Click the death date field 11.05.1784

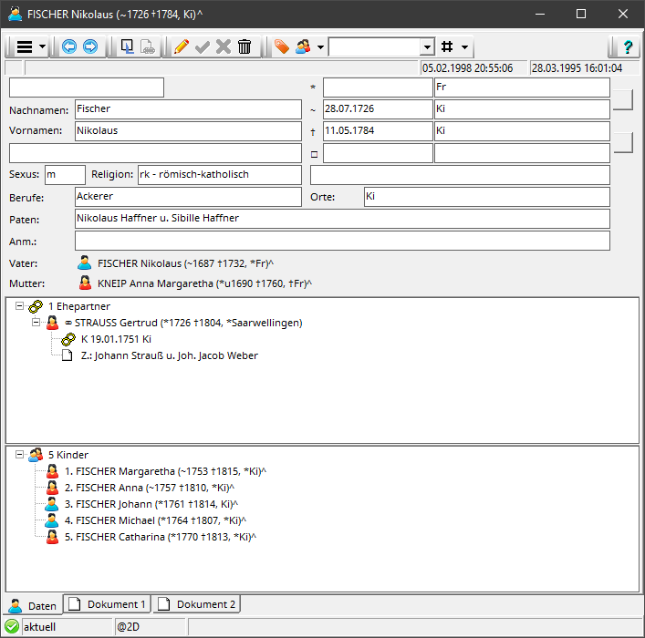(378, 131)
